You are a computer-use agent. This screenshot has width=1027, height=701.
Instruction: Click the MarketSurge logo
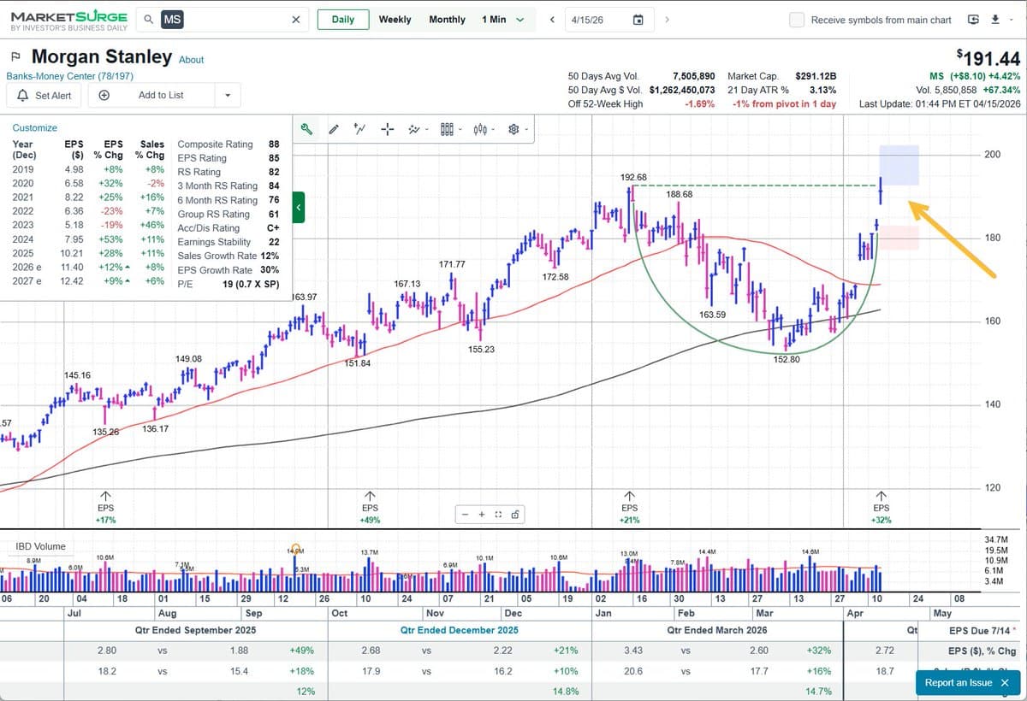68,21
